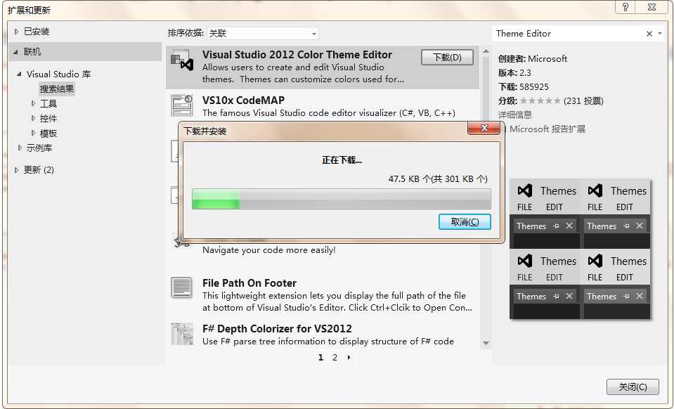Image resolution: width=674 pixels, height=409 pixels.
Task: Clear the Theme Editor search with X
Action: click(x=649, y=34)
